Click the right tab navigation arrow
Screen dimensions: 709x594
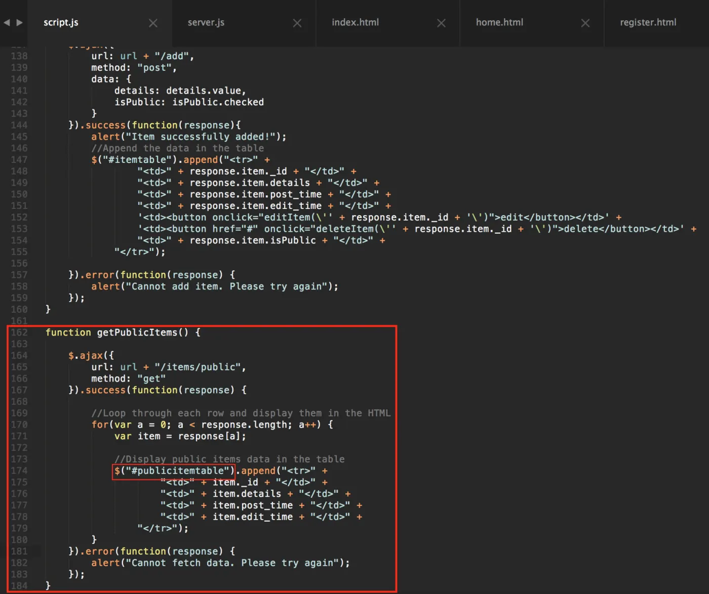click(20, 23)
